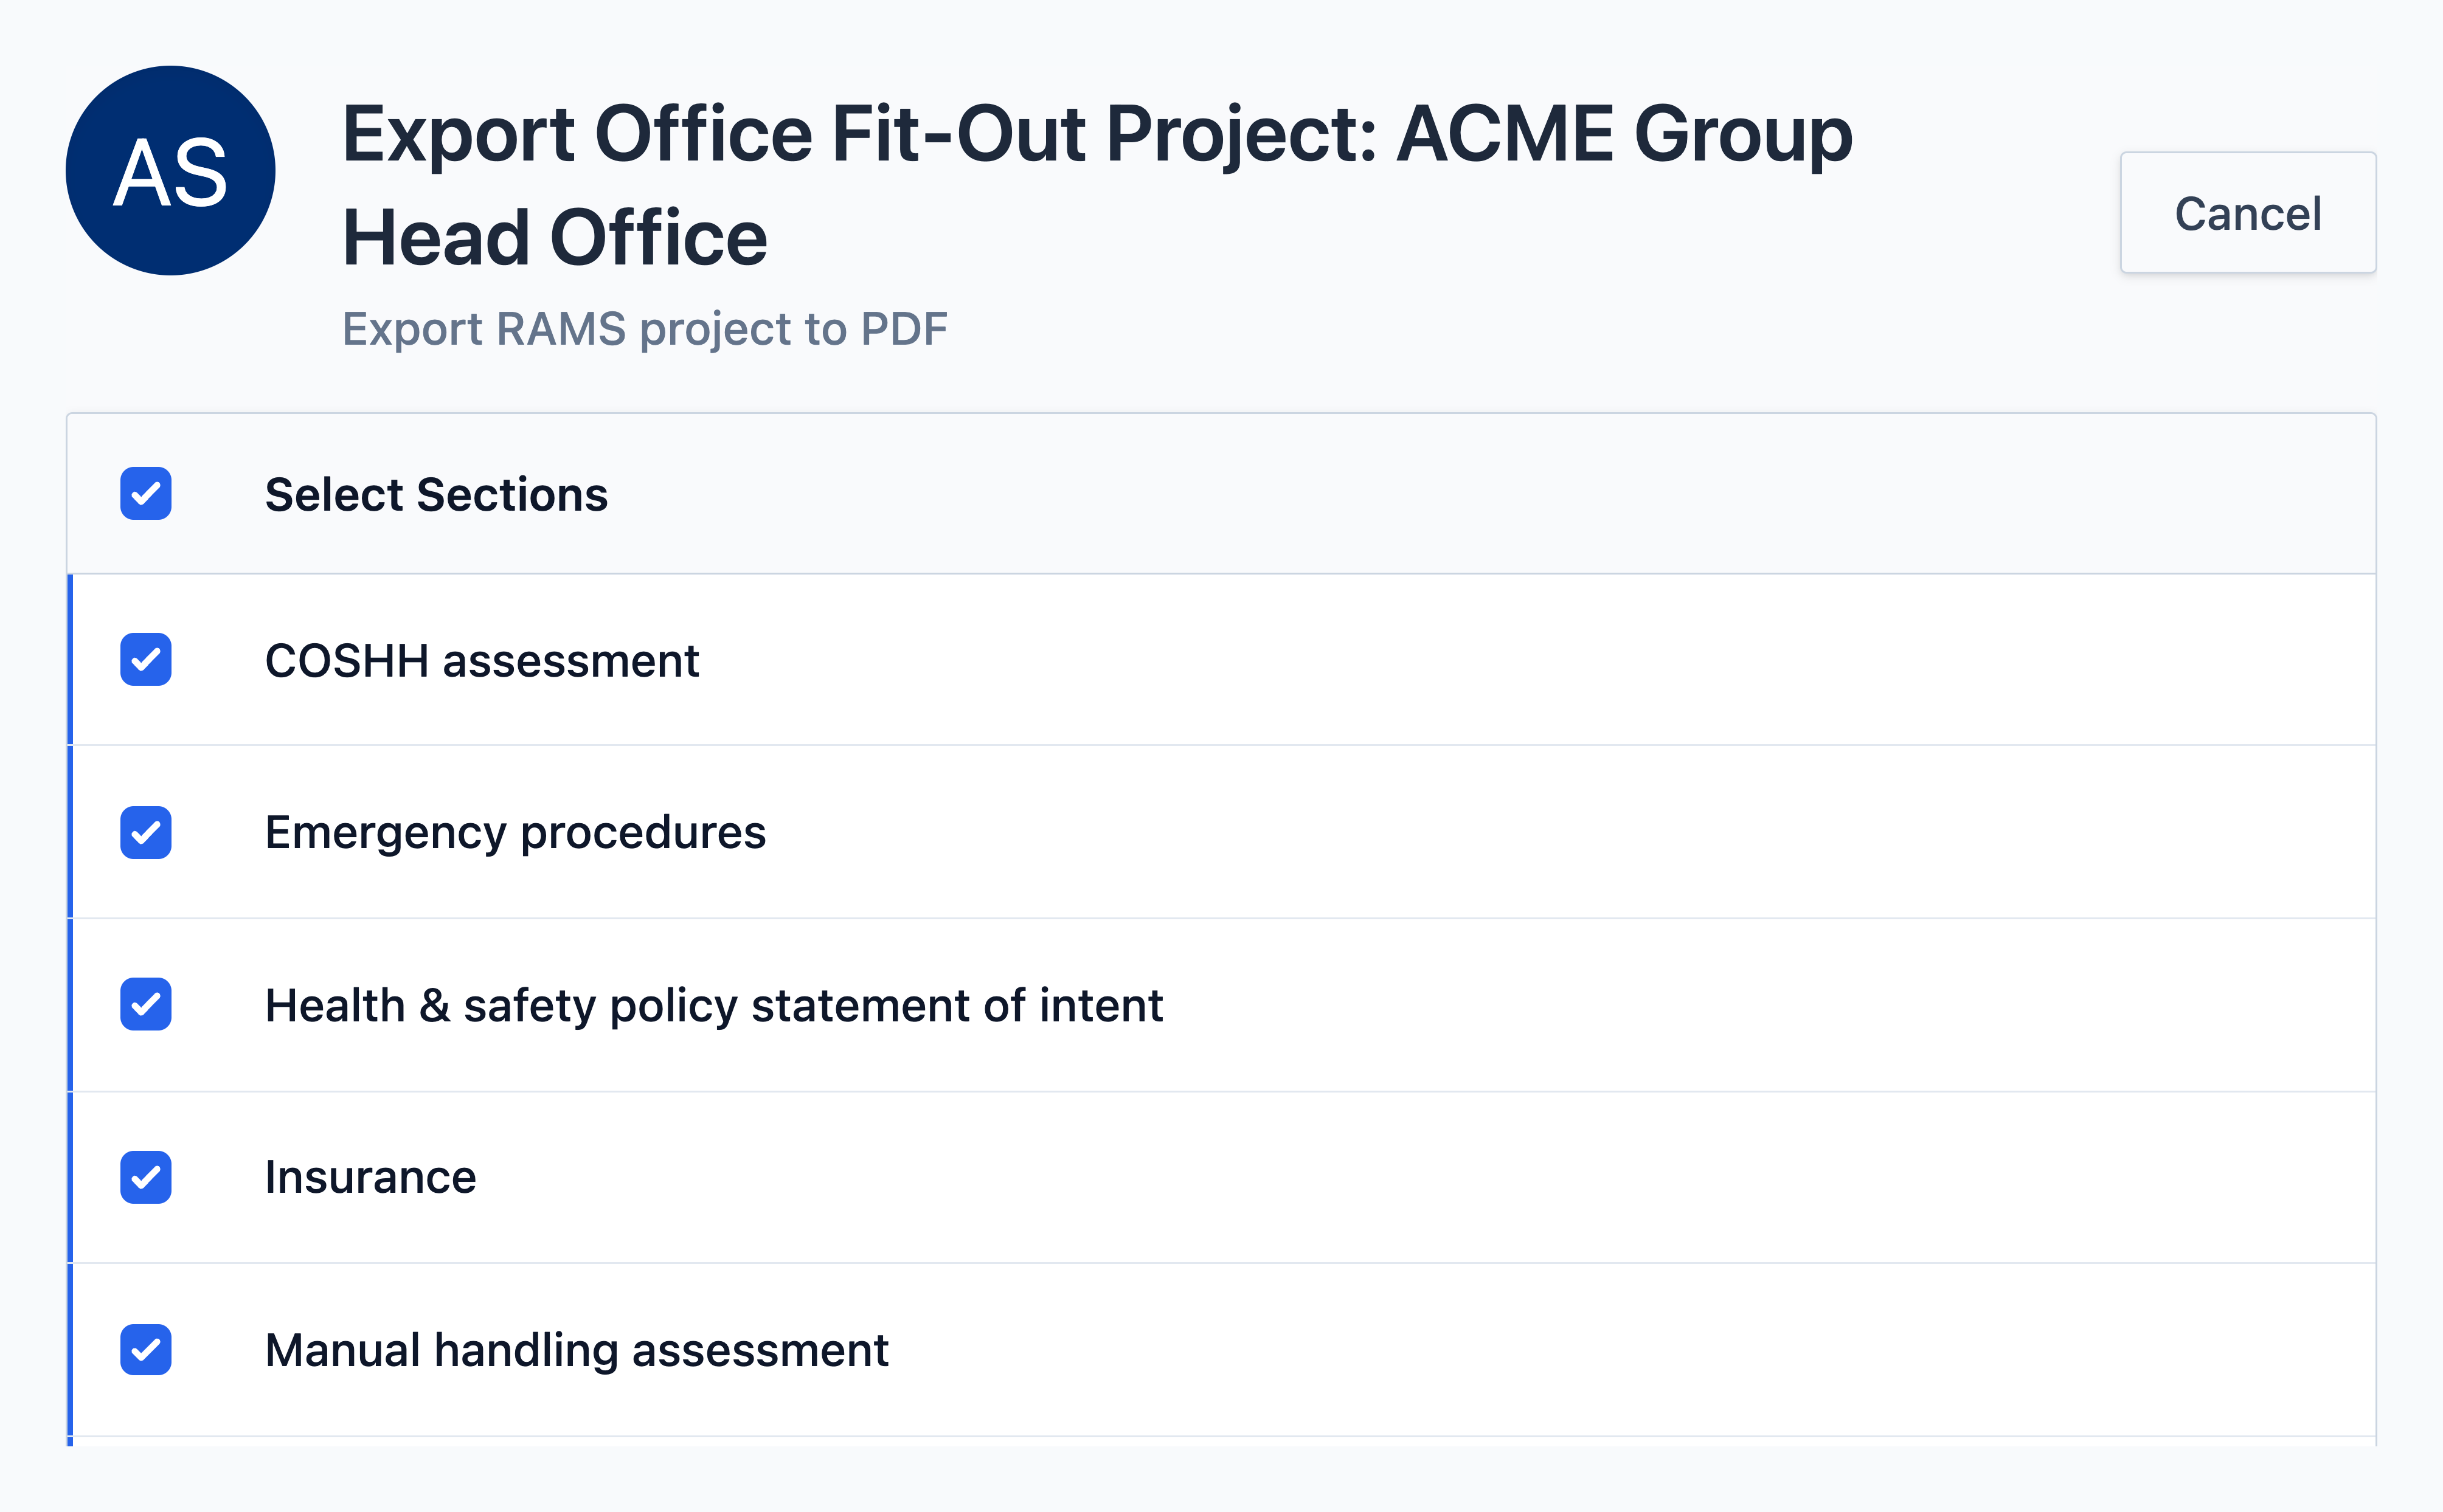The image size is (2443, 1512).
Task: Click the Export RAMS project to PDF subtitle
Action: [644, 330]
